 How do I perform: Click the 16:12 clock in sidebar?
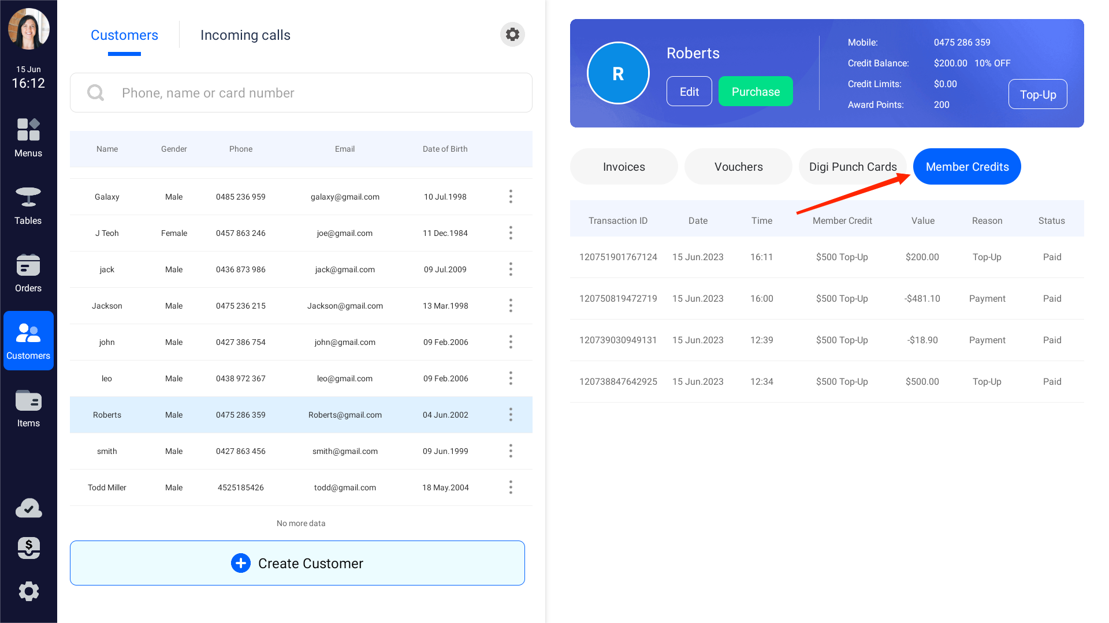(x=28, y=83)
